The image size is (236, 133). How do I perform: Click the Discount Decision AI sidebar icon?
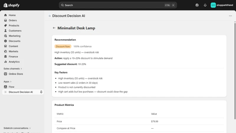pos(6,92)
